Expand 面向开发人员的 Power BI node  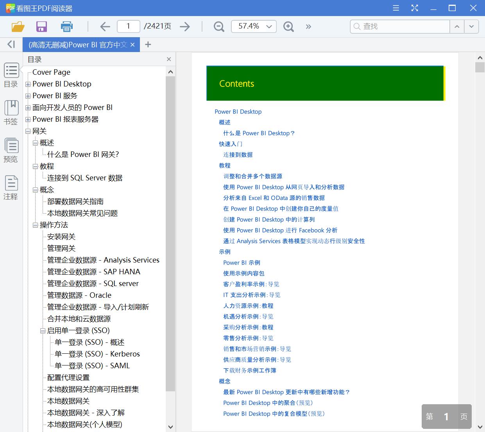28,108
